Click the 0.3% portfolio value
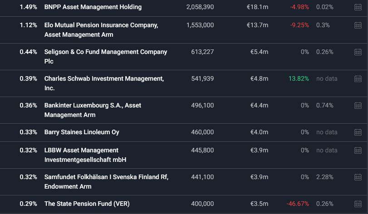368x214 pixels. [323, 25]
